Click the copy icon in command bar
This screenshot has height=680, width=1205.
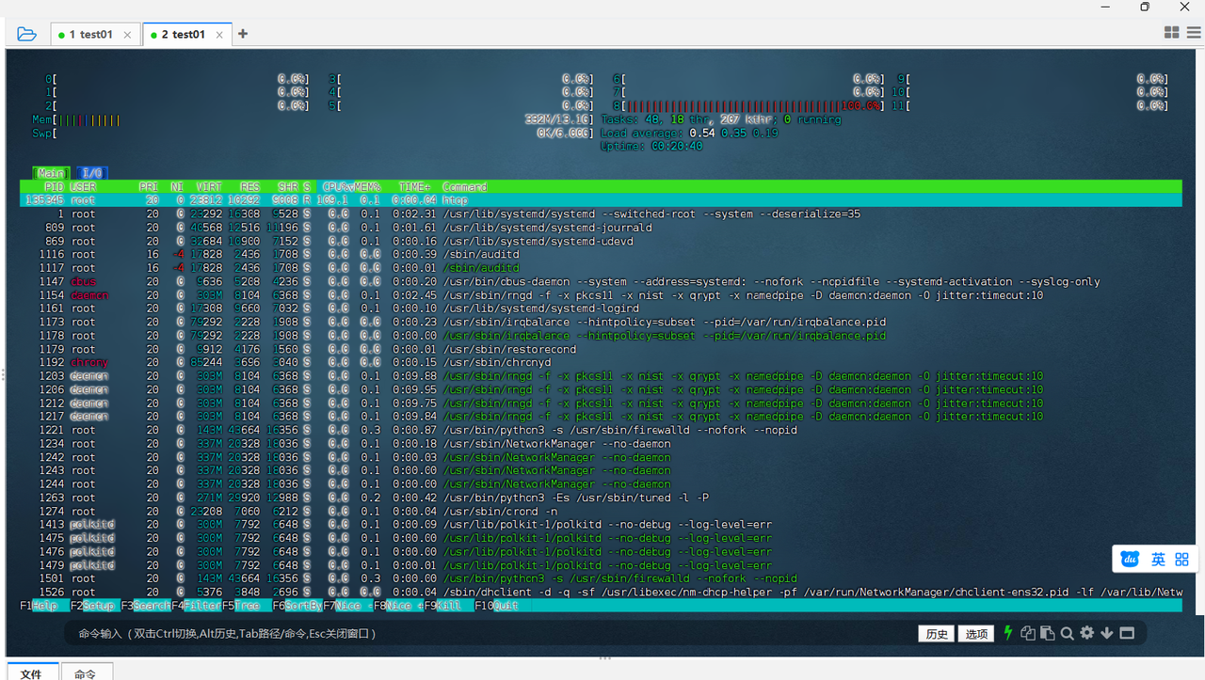(x=1028, y=633)
